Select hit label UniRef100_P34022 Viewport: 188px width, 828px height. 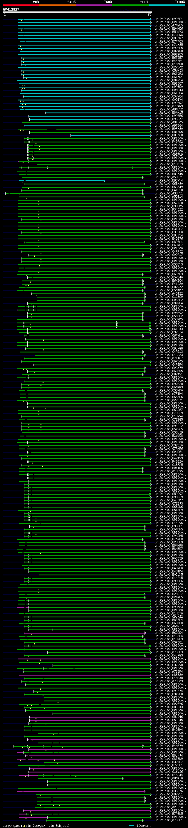coord(169,210)
